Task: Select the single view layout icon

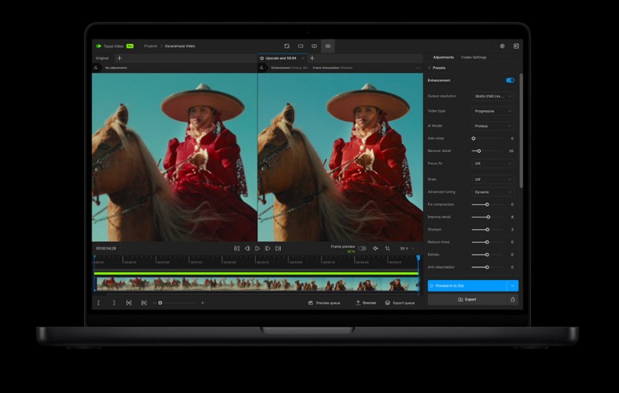Action: click(x=301, y=46)
